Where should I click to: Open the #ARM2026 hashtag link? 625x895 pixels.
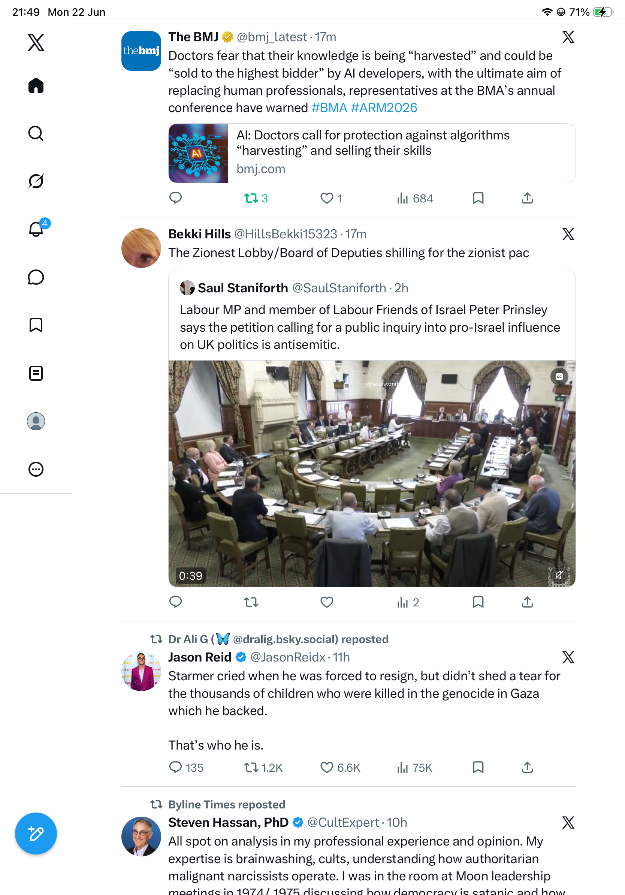click(x=384, y=108)
